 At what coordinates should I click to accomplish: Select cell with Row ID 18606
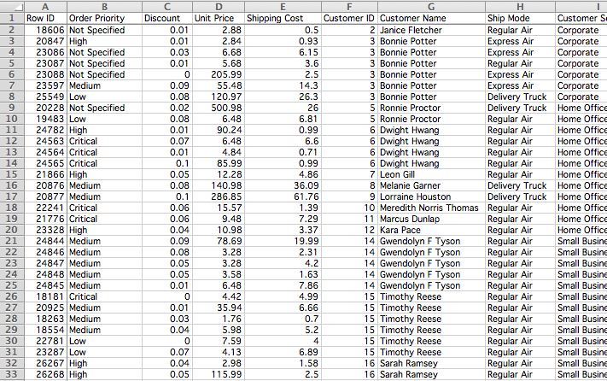point(46,30)
